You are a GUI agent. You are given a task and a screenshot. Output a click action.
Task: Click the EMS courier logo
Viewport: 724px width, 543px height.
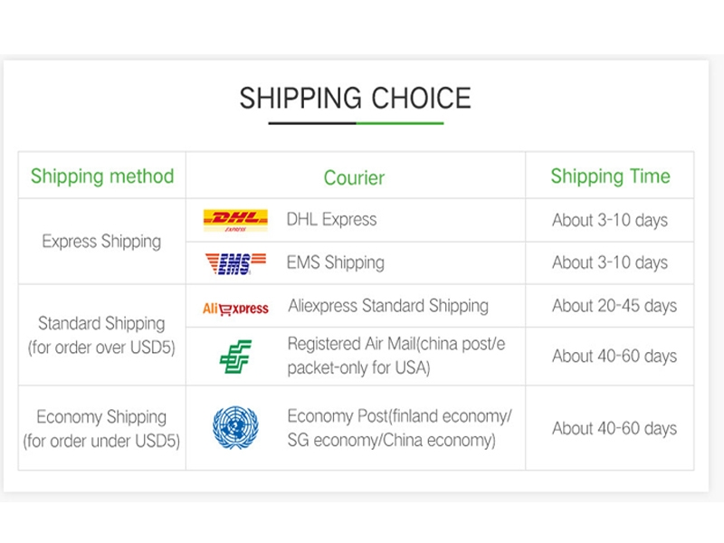tap(236, 262)
